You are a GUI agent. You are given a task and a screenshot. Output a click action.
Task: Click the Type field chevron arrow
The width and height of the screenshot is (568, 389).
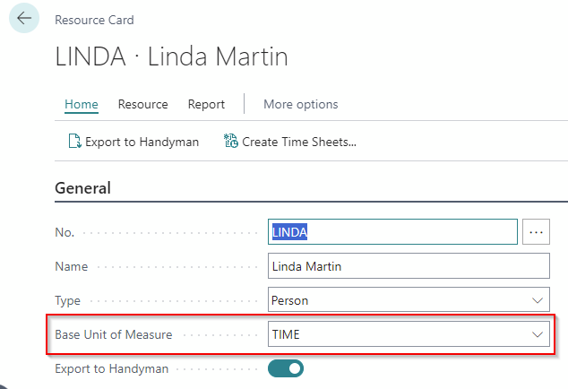tap(538, 300)
